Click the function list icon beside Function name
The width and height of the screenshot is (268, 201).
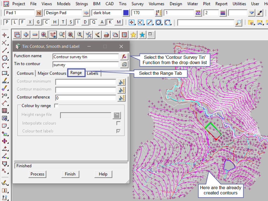point(124,57)
